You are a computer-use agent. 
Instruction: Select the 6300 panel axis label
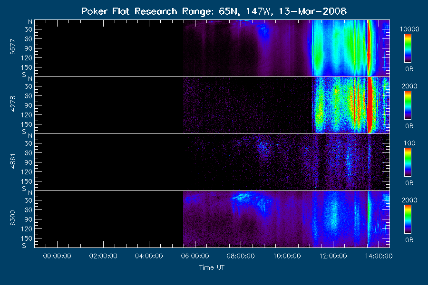pyautogui.click(x=13, y=218)
